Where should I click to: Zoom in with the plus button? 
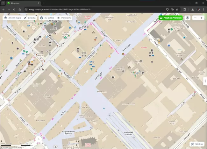click(202, 18)
